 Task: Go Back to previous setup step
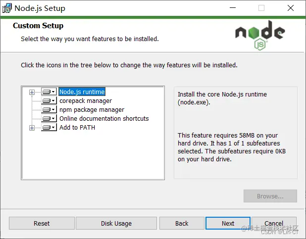(x=182, y=223)
